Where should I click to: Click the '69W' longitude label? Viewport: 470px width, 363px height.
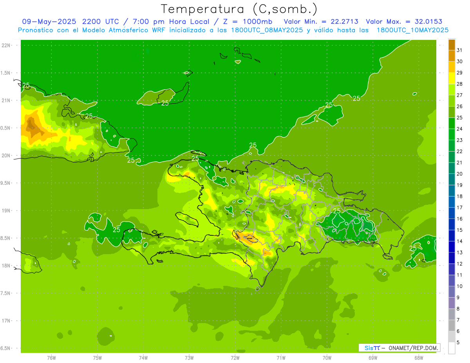pos(373,358)
